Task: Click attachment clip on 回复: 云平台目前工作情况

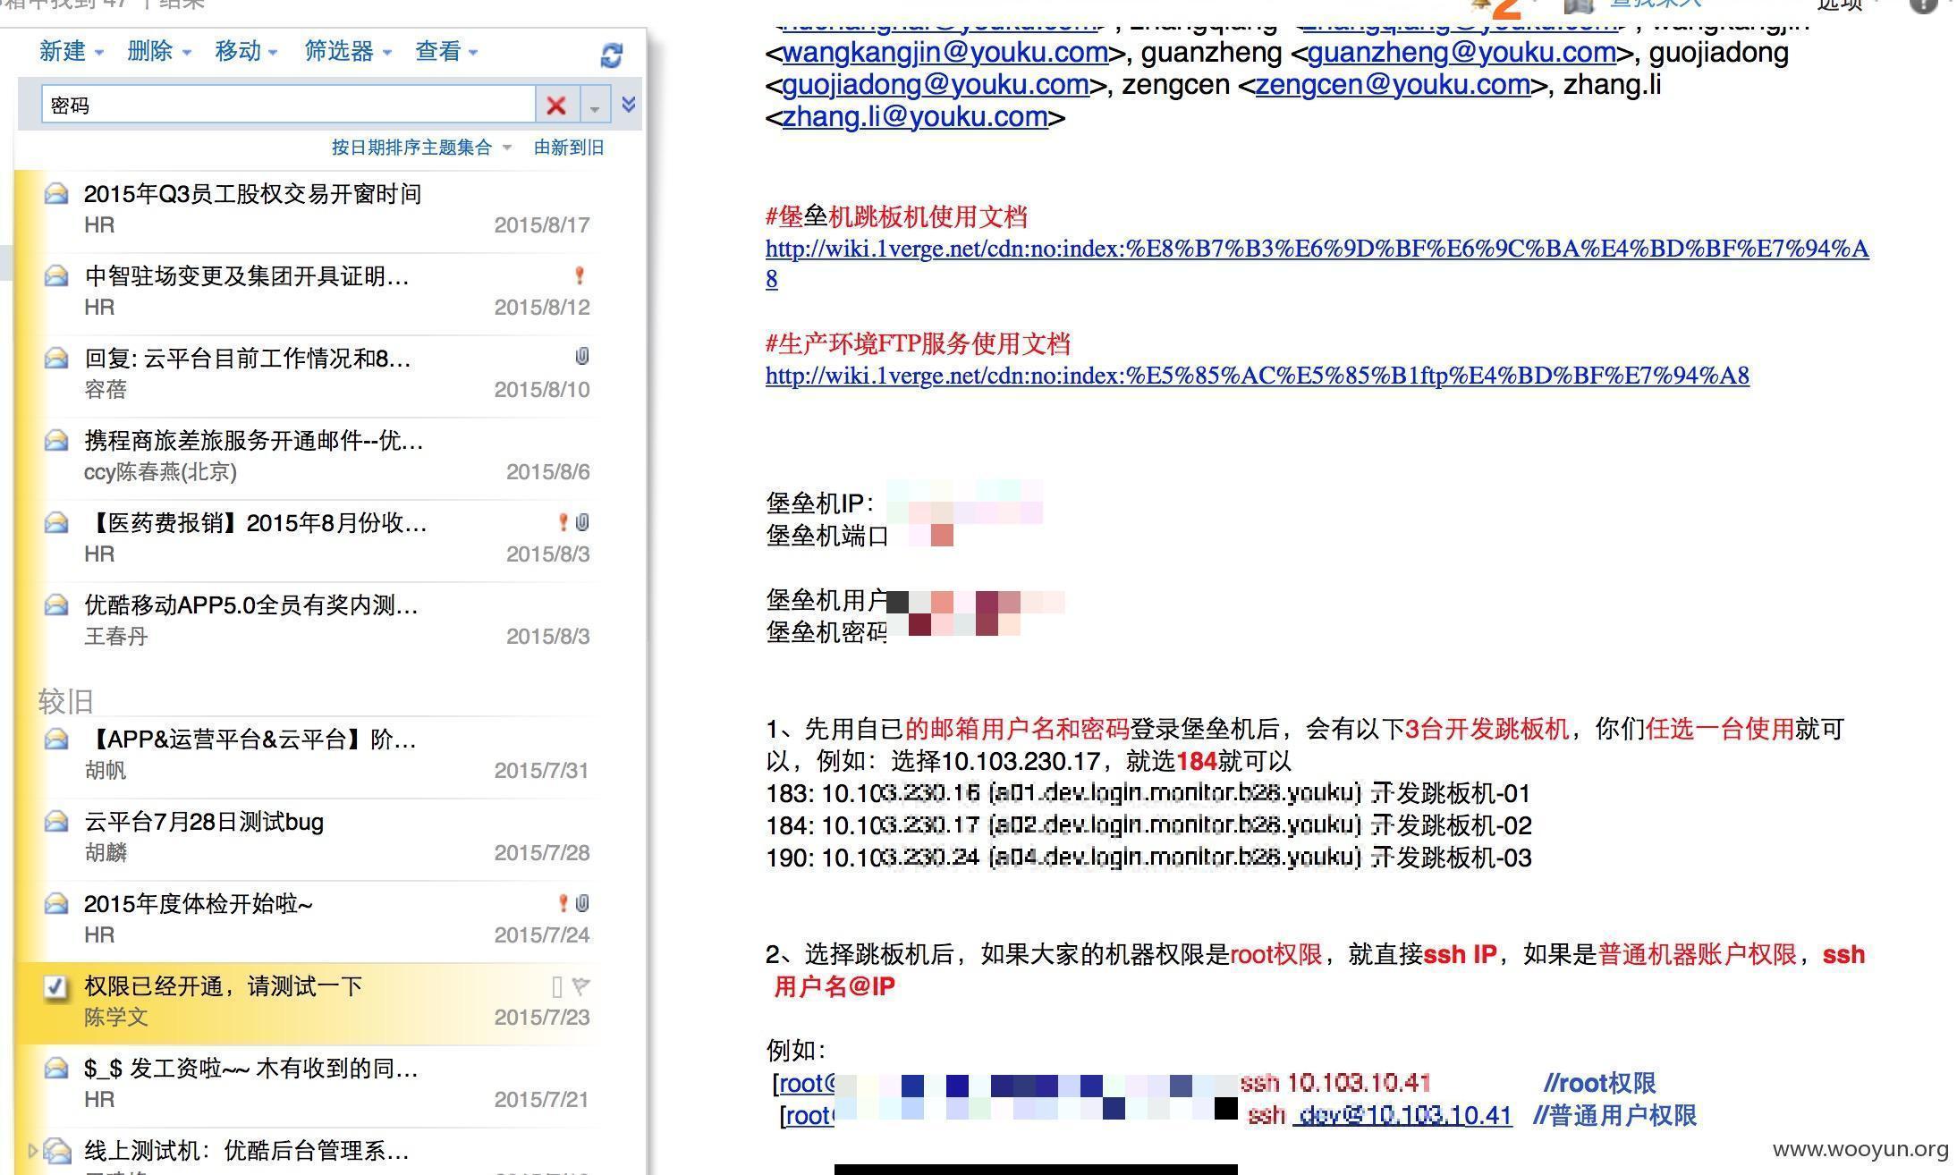Action: point(582,357)
